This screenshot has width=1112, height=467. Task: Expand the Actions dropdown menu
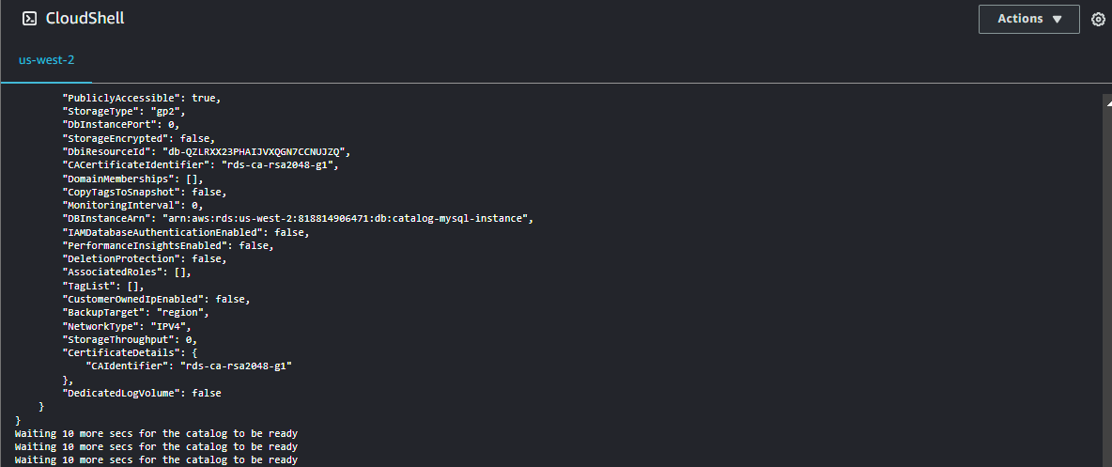1028,19
